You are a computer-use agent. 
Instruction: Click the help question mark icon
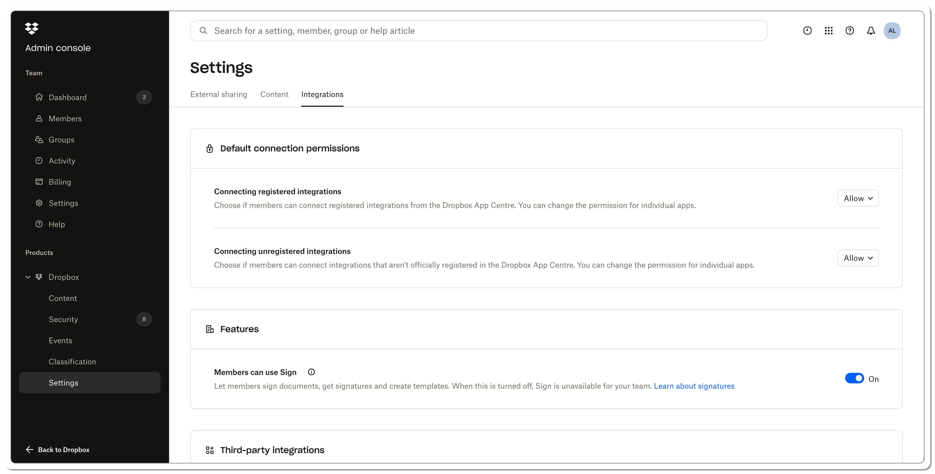pos(850,31)
